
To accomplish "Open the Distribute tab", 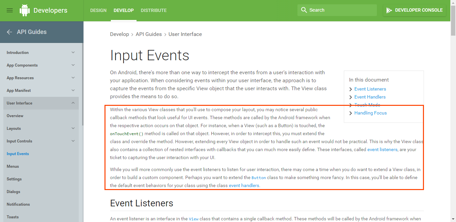I will tap(154, 10).
